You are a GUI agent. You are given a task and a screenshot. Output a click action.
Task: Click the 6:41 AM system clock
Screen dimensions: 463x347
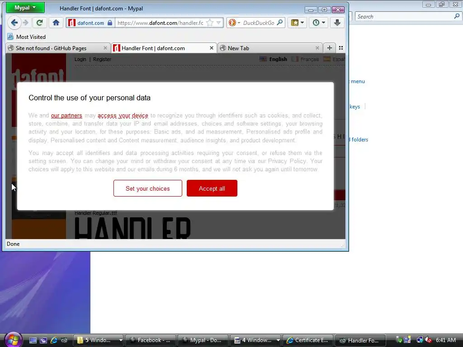(446, 340)
